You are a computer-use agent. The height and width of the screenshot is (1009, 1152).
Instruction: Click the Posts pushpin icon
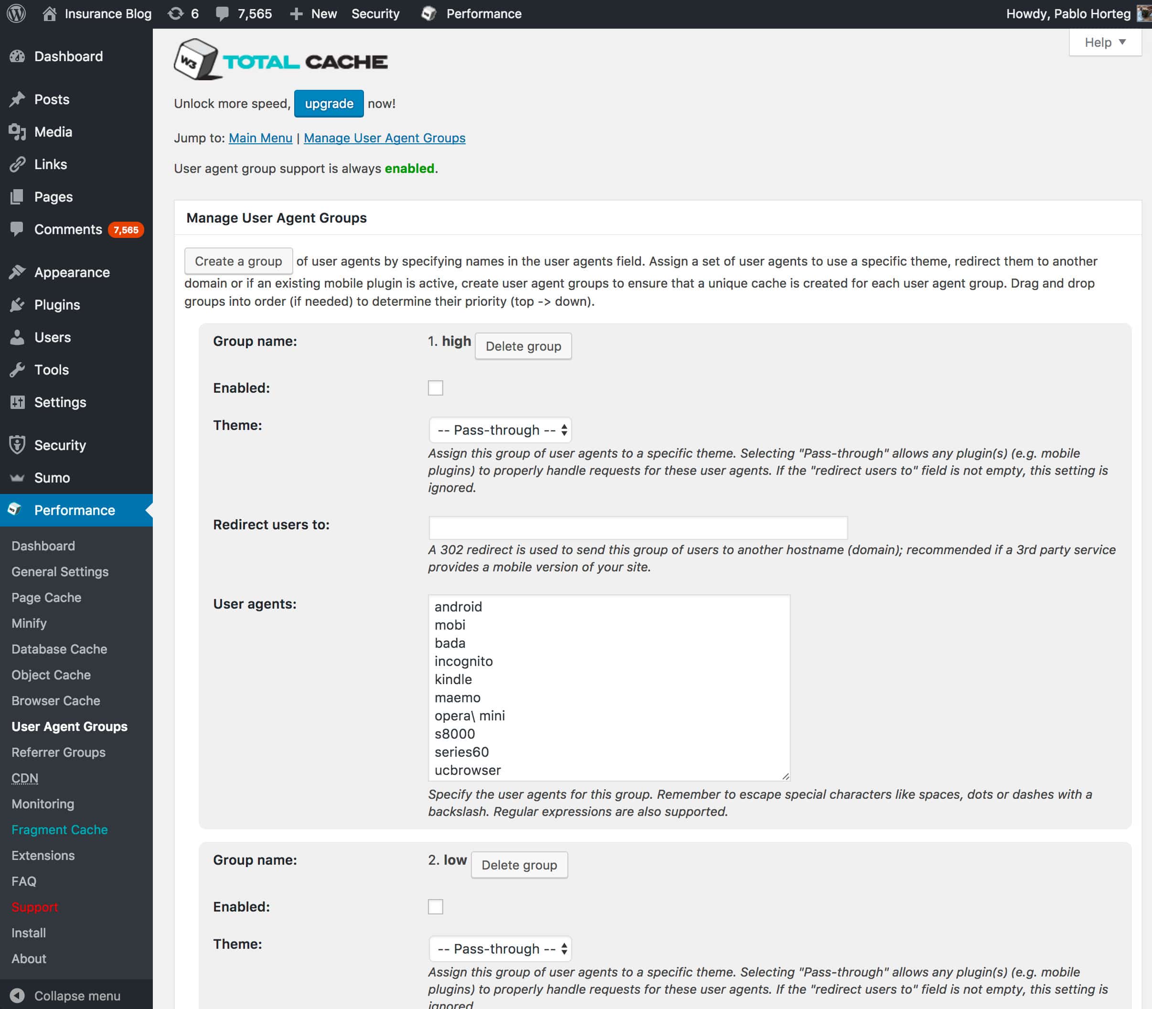tap(18, 99)
